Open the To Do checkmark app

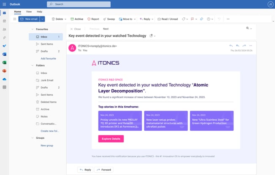[4, 46]
